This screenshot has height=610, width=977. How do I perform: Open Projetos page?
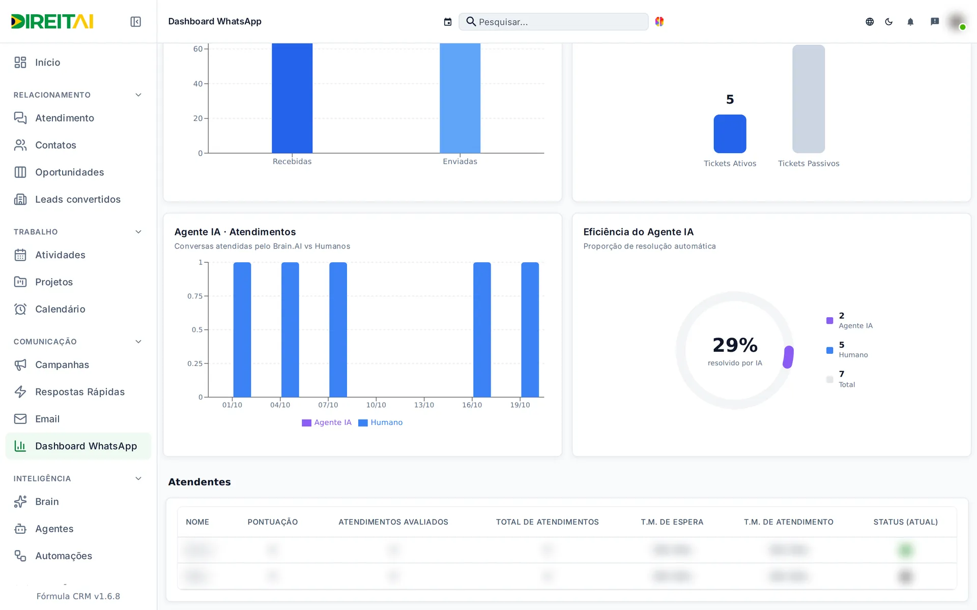point(78,282)
